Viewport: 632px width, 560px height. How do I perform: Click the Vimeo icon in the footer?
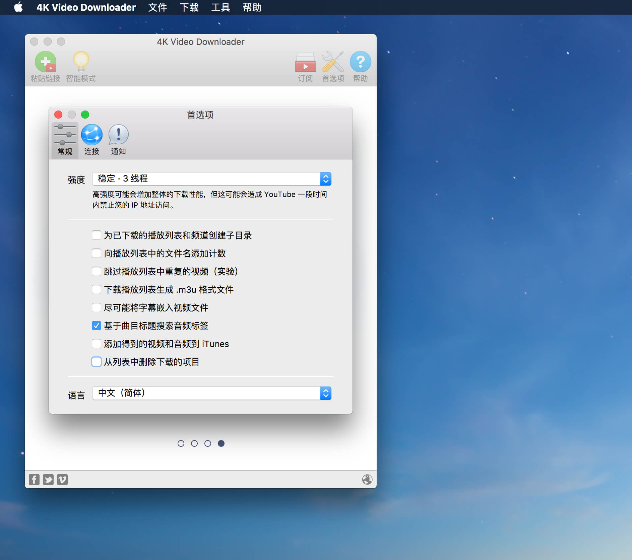(62, 479)
